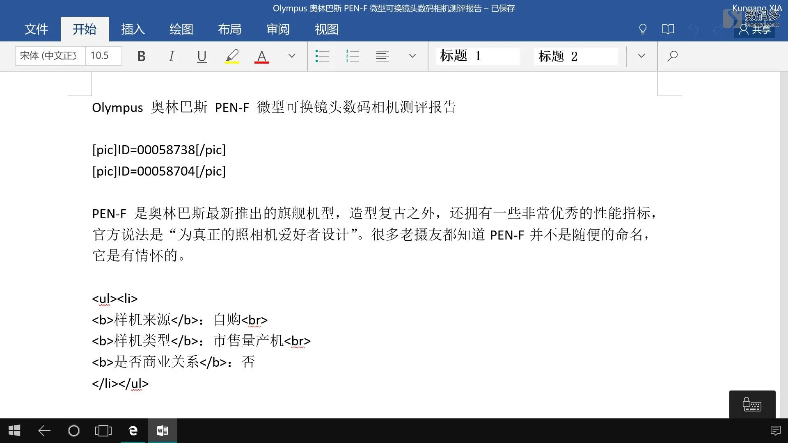Switch to the 绘图 tab

click(x=181, y=29)
